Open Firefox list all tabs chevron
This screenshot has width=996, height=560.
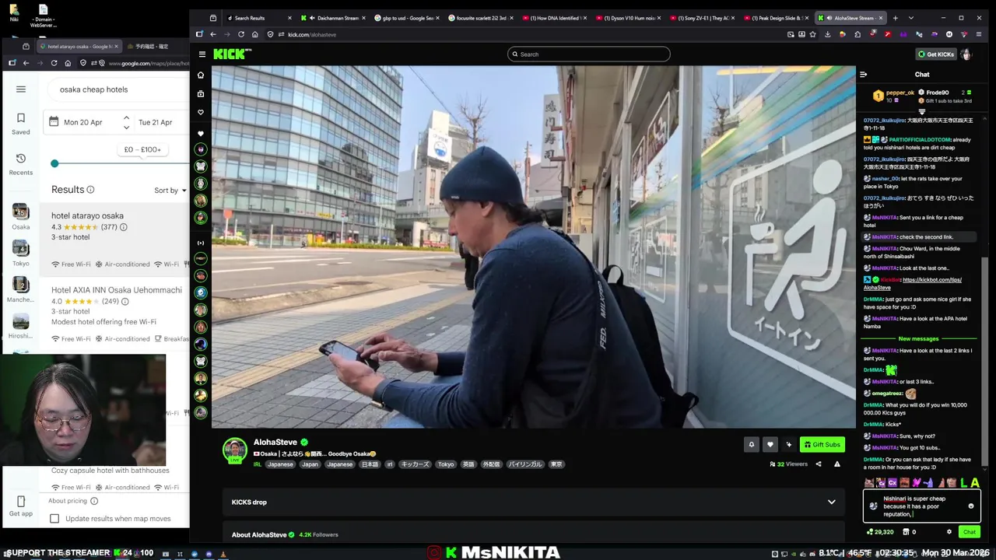[x=911, y=18]
